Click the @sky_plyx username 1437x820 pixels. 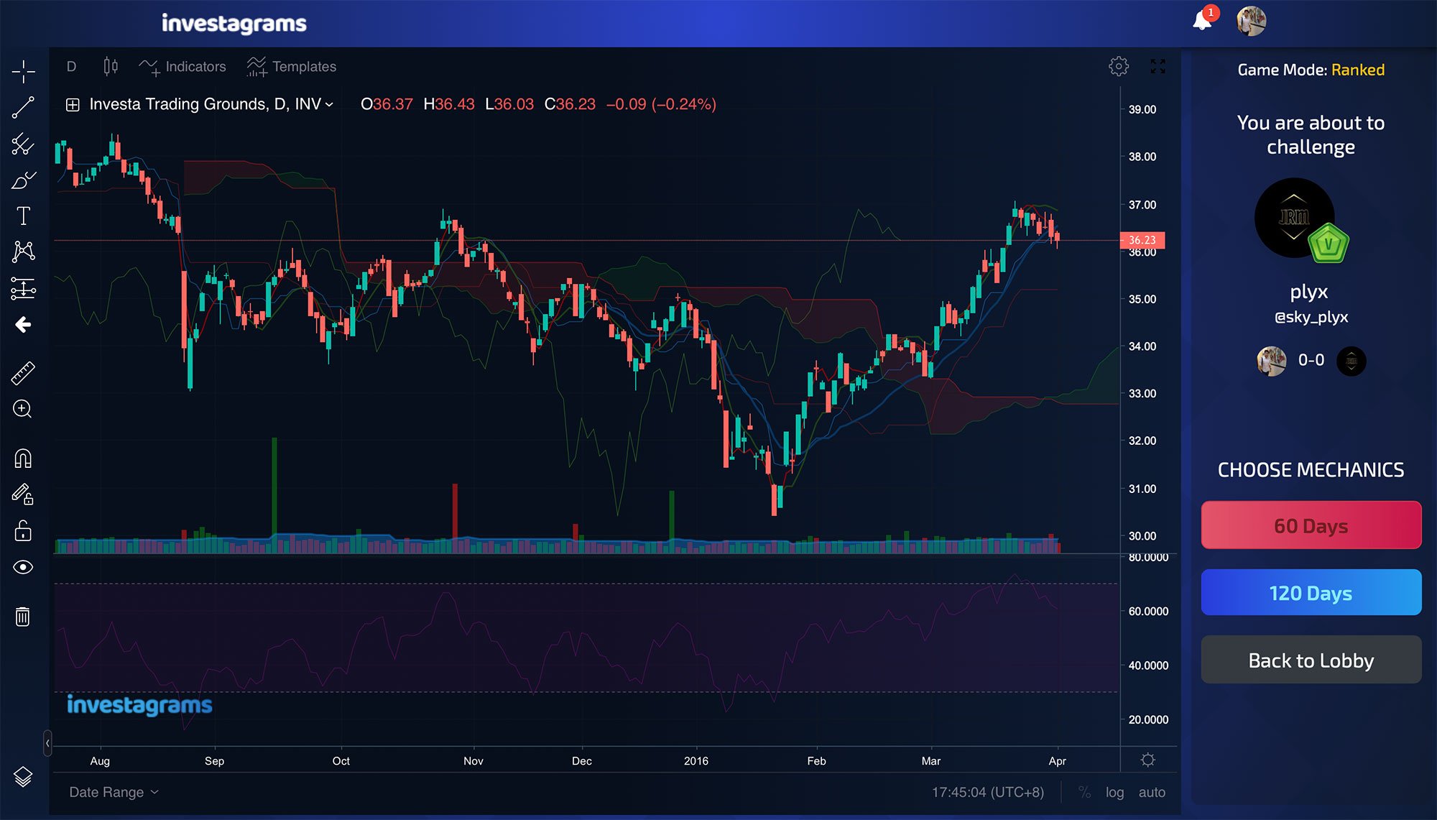(1311, 317)
